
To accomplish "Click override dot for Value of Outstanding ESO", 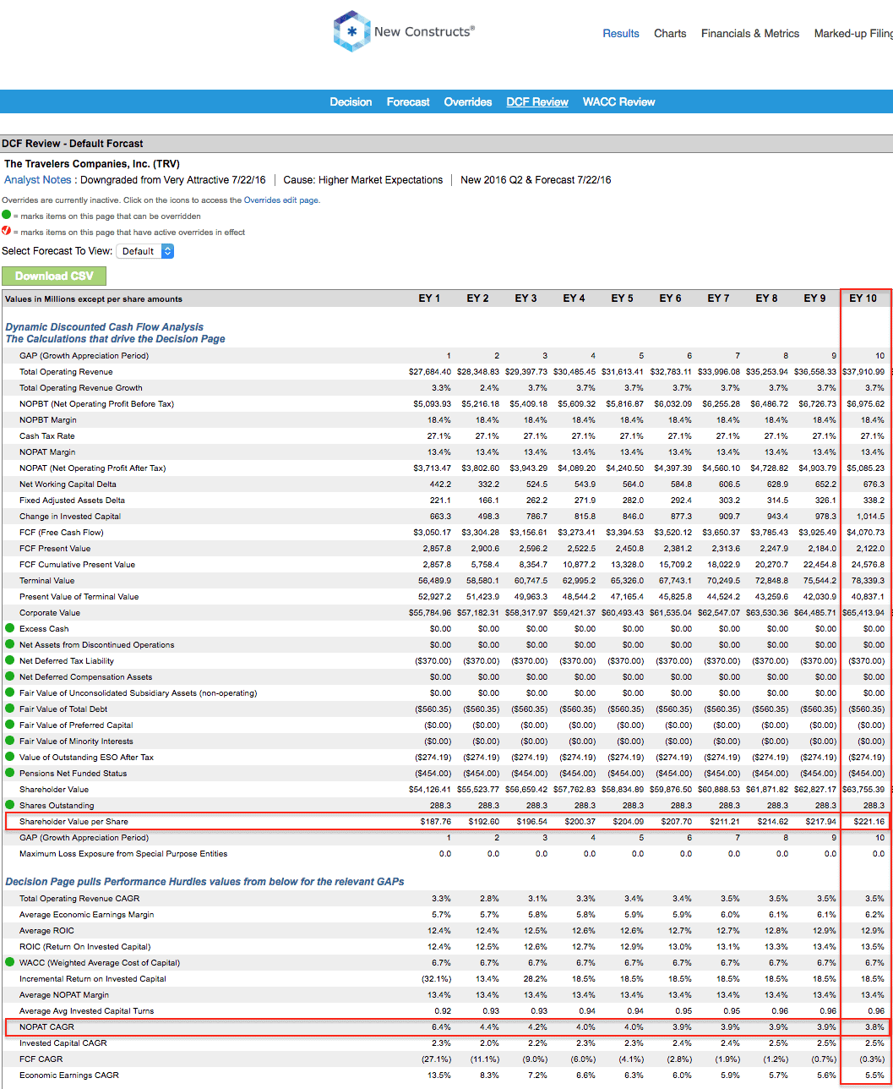I will [x=9, y=757].
